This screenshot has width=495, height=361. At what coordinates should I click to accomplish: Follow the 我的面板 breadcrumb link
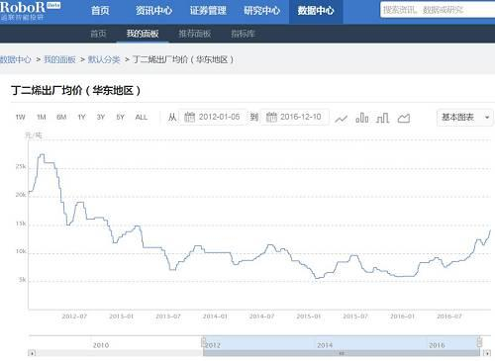tap(59, 59)
